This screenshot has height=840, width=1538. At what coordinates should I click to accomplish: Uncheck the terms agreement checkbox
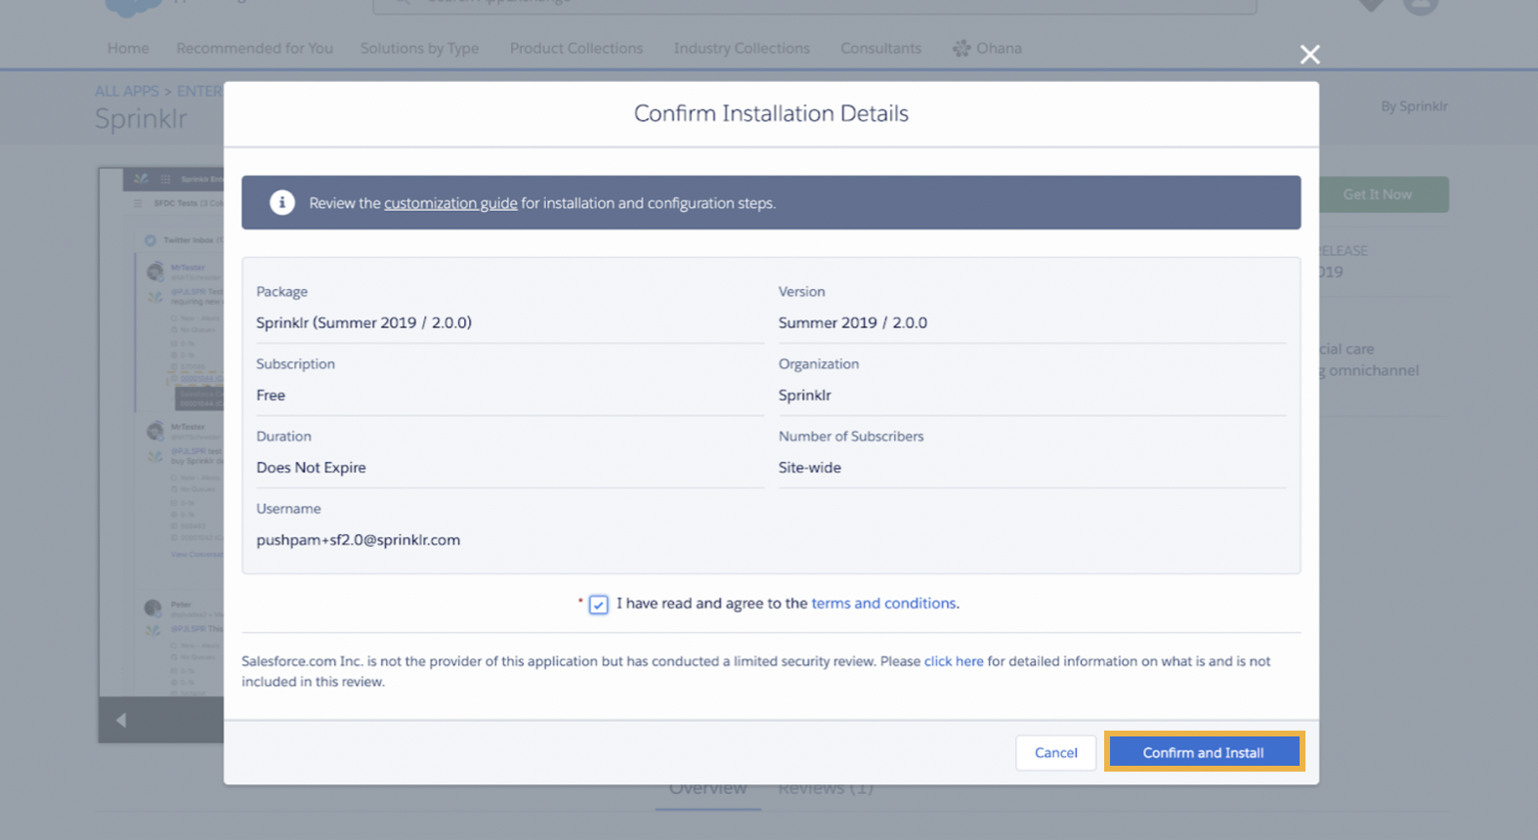598,605
